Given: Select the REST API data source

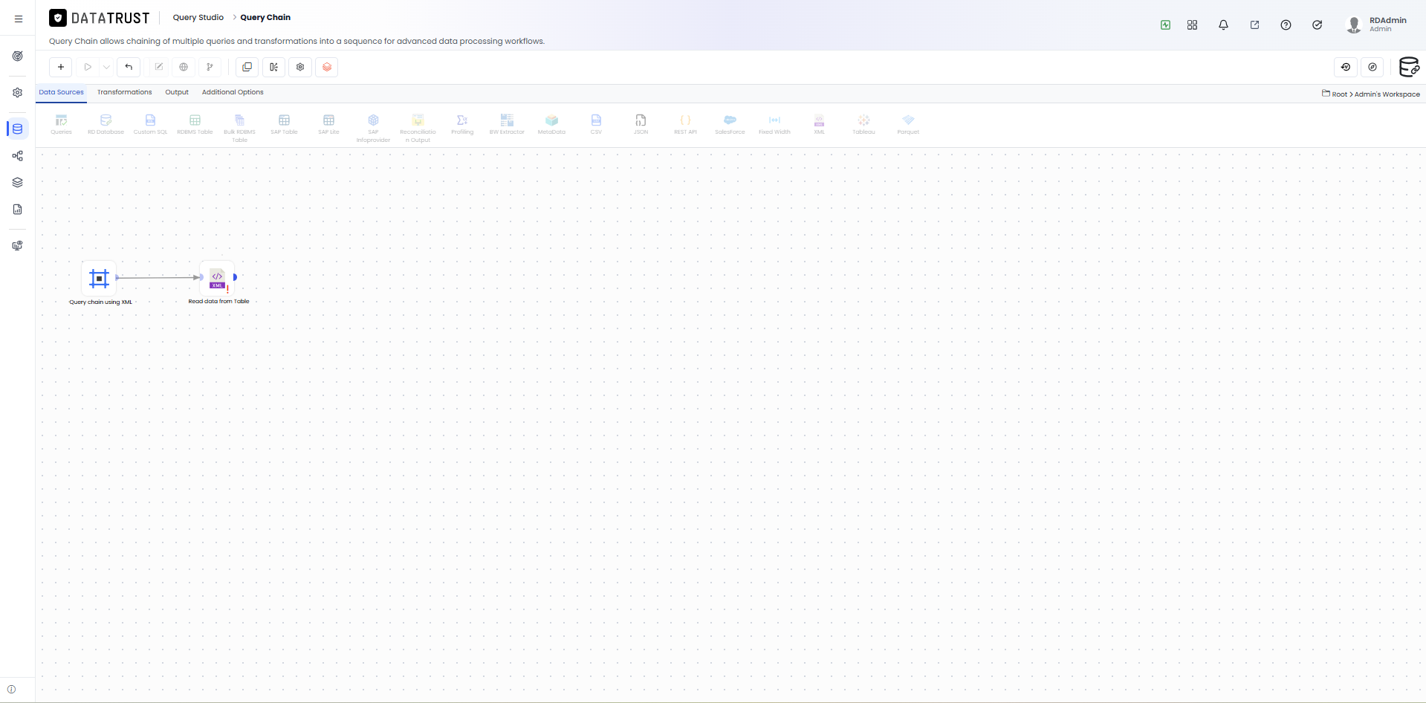Looking at the screenshot, I should click(x=685, y=124).
